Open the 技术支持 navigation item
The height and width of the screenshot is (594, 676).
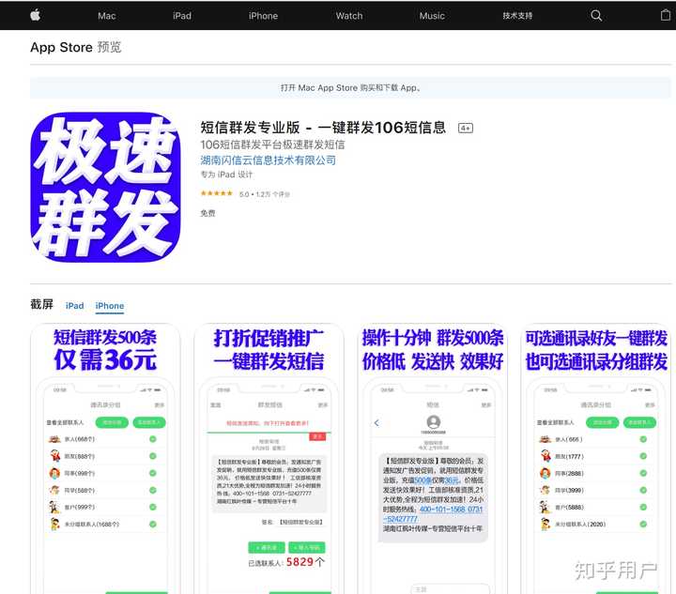click(x=517, y=16)
